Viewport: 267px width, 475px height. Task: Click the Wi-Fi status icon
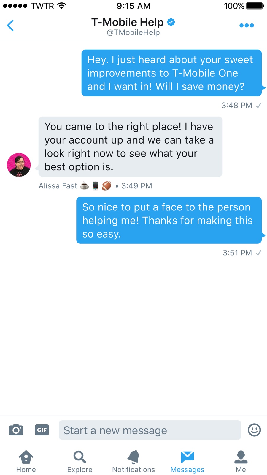[x=61, y=5]
